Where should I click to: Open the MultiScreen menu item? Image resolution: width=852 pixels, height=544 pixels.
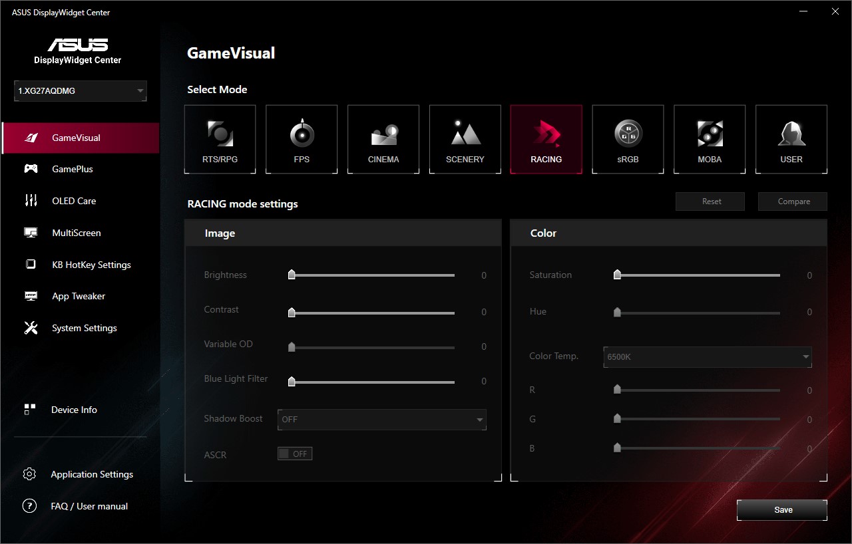pos(77,233)
